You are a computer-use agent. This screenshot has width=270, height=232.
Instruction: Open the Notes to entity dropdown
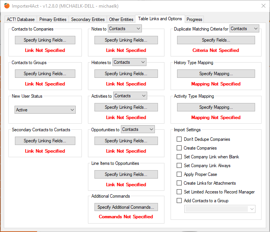[x=125, y=29]
